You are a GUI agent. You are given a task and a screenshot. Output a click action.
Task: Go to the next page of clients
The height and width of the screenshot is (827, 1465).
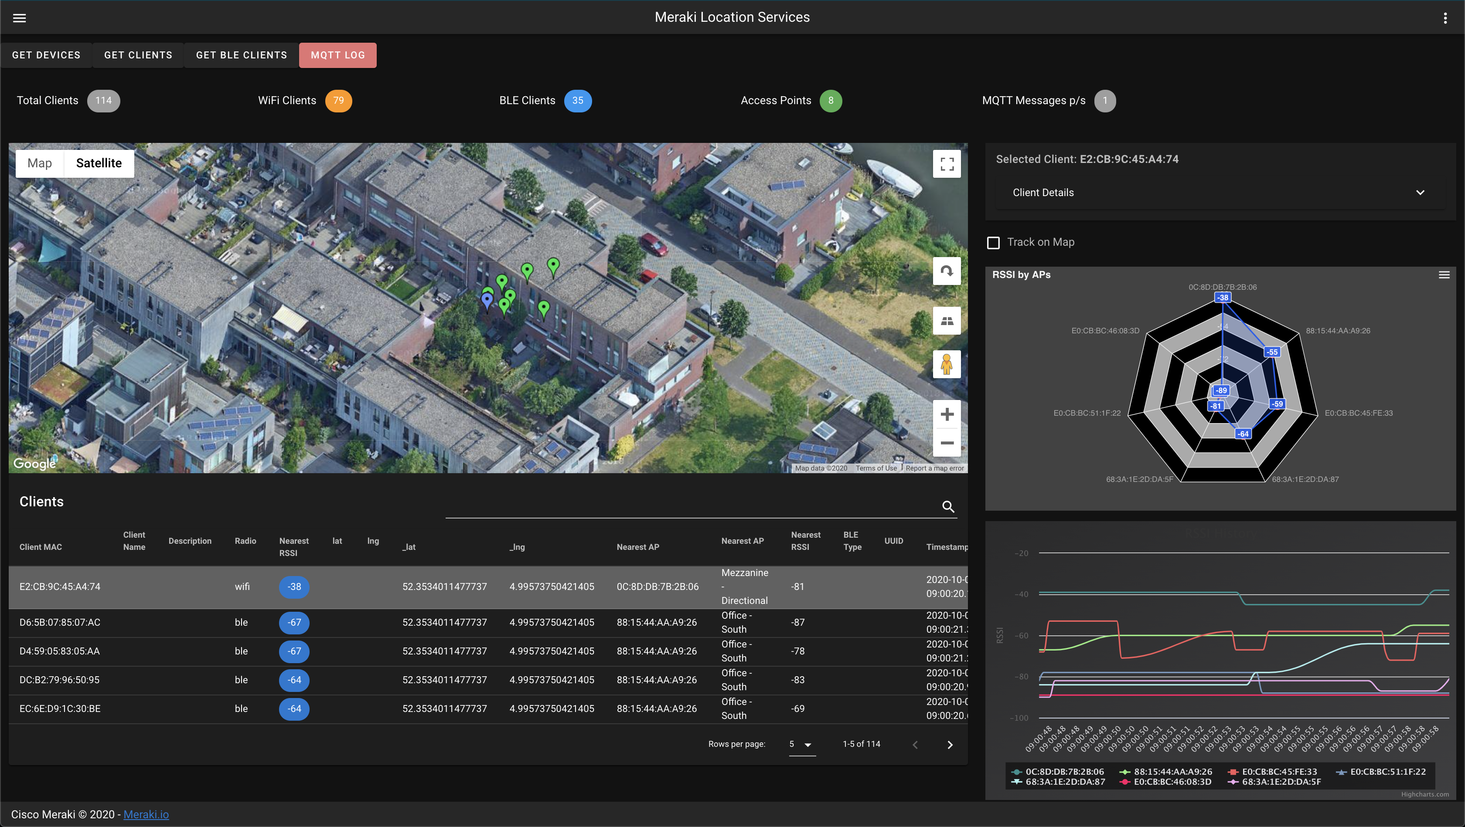(x=950, y=745)
